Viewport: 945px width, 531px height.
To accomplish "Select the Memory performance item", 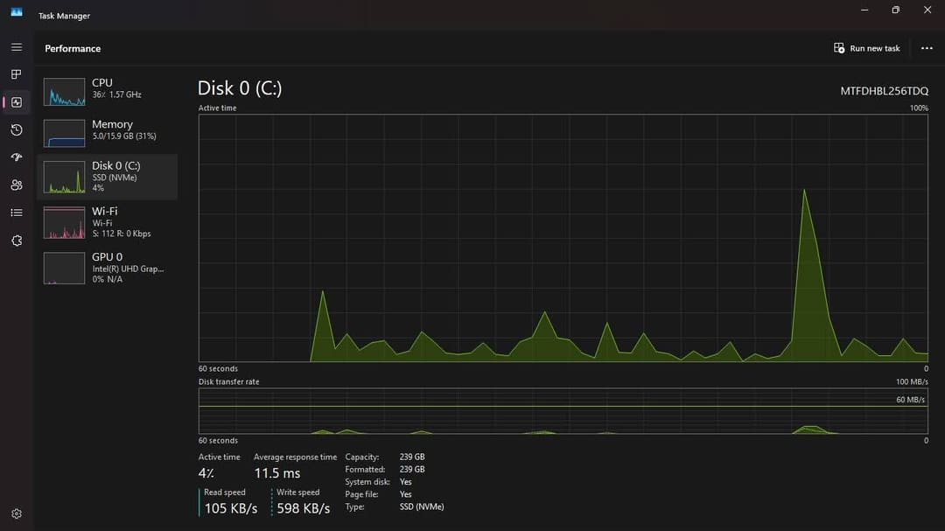I will click(x=108, y=133).
